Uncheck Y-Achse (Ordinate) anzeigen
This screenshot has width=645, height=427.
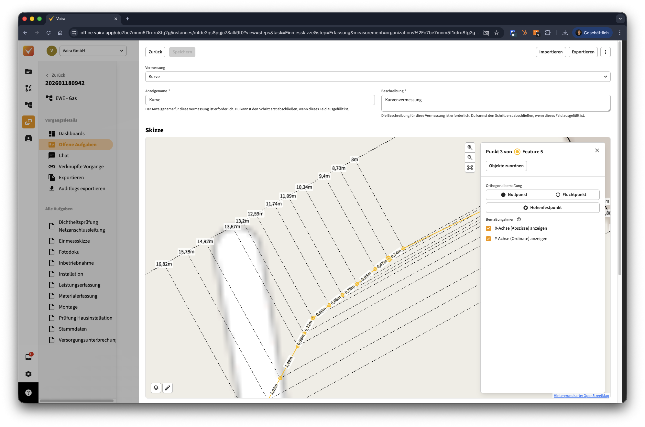[488, 239]
